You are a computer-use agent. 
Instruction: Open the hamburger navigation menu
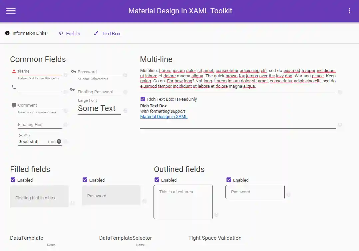click(11, 11)
